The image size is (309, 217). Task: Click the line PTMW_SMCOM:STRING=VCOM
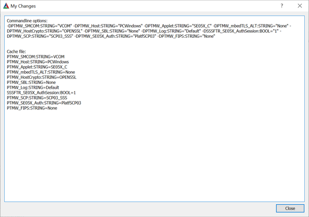tap(35, 57)
